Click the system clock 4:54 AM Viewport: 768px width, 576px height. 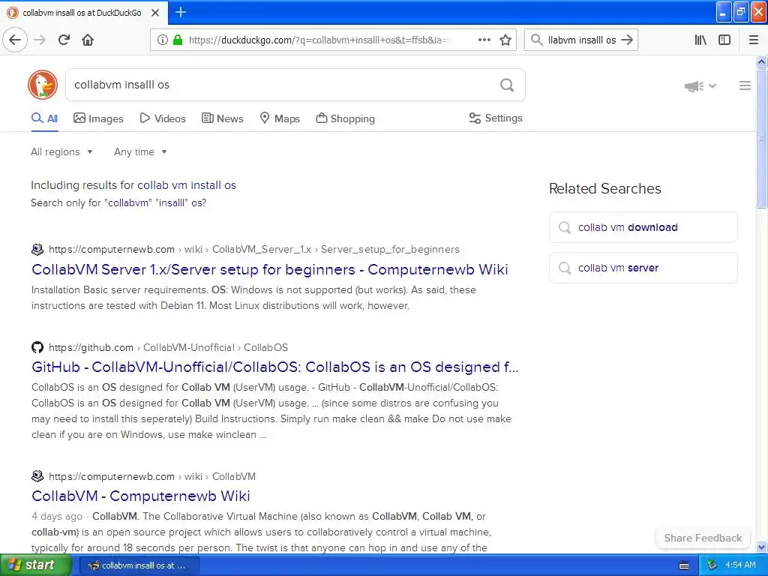[x=740, y=565]
